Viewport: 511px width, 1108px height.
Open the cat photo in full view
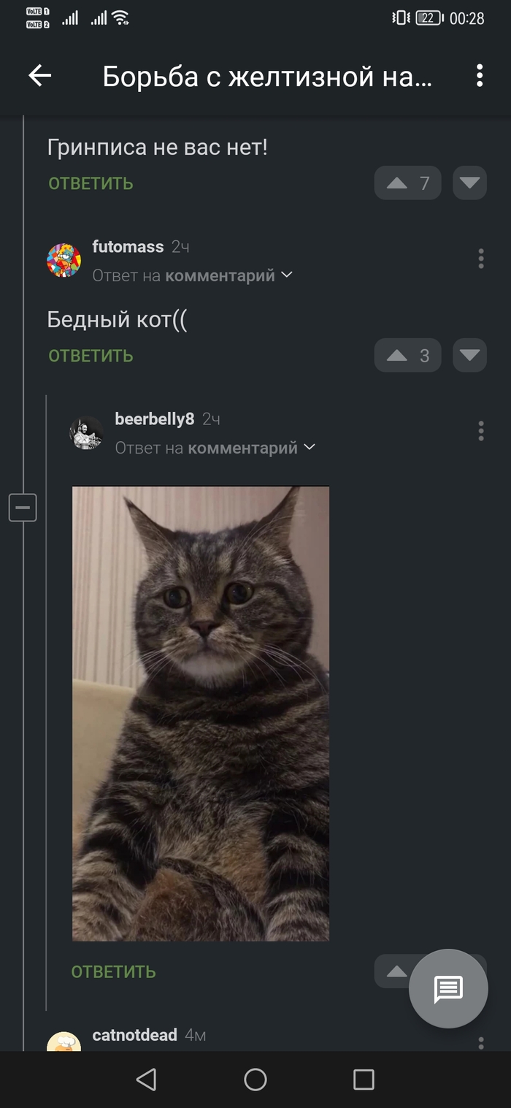pos(201,714)
